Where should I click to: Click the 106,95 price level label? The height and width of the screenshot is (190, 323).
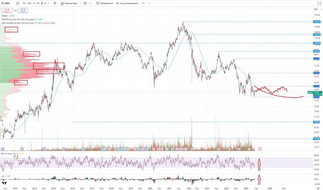click(317, 43)
